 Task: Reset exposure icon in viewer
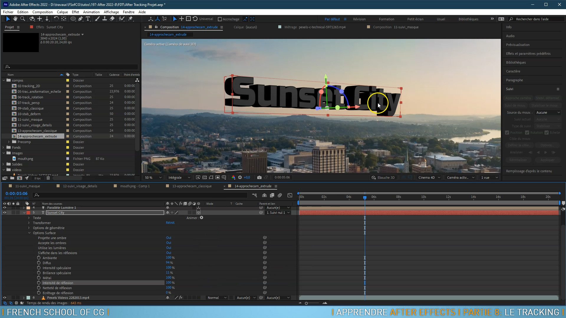[240, 178]
